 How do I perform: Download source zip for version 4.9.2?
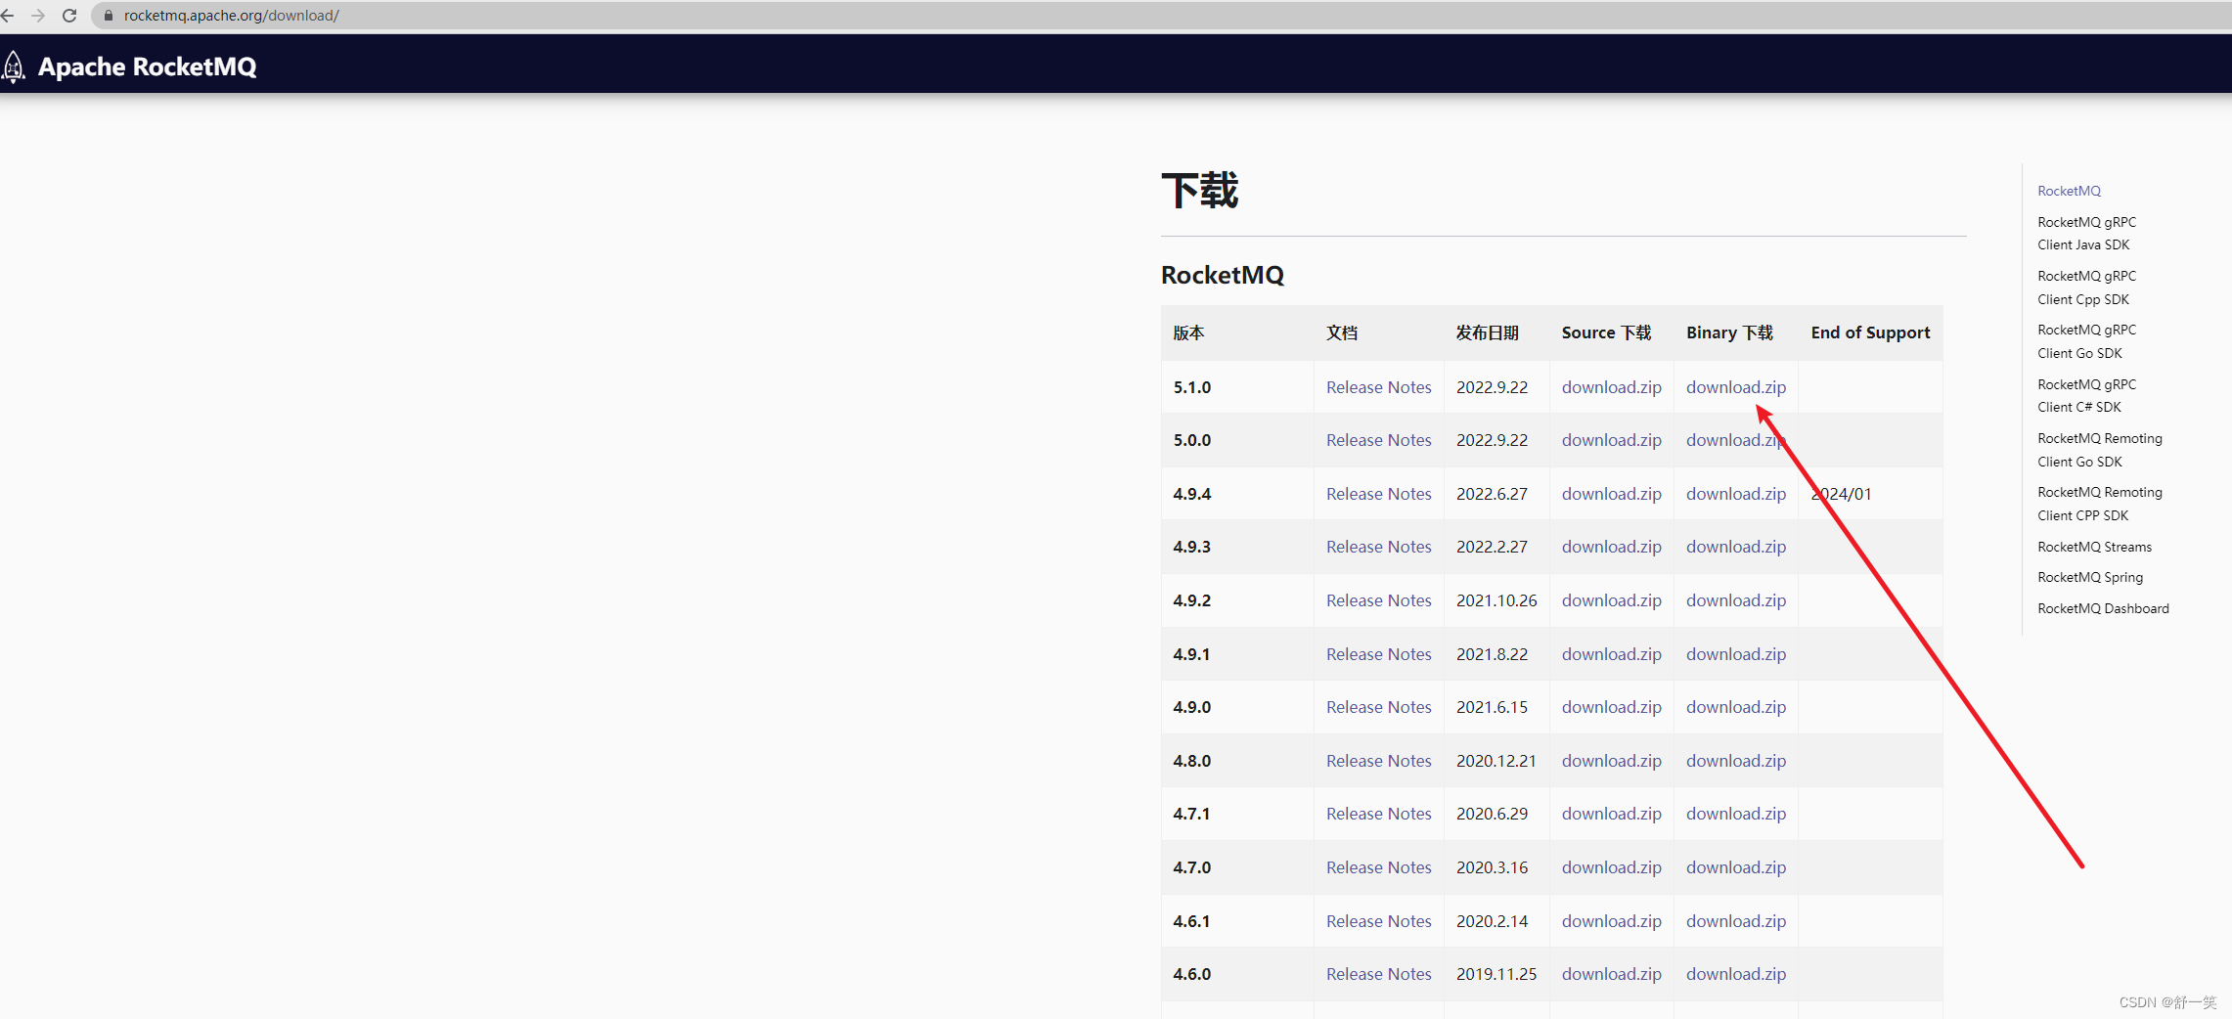pos(1611,600)
